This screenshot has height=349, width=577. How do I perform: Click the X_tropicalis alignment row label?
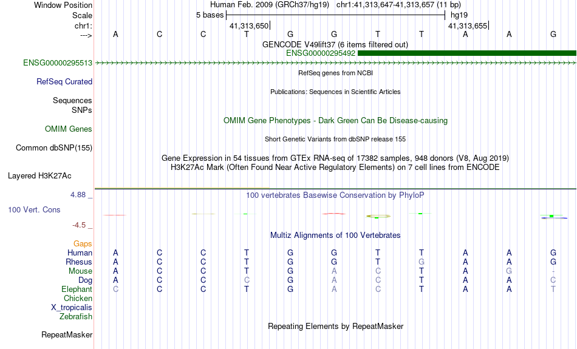click(x=72, y=308)
